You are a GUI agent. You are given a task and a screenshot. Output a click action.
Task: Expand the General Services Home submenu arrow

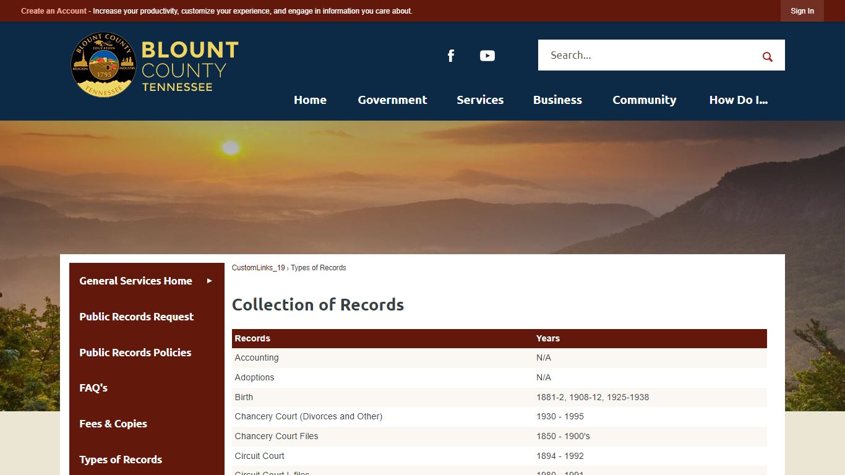click(210, 281)
